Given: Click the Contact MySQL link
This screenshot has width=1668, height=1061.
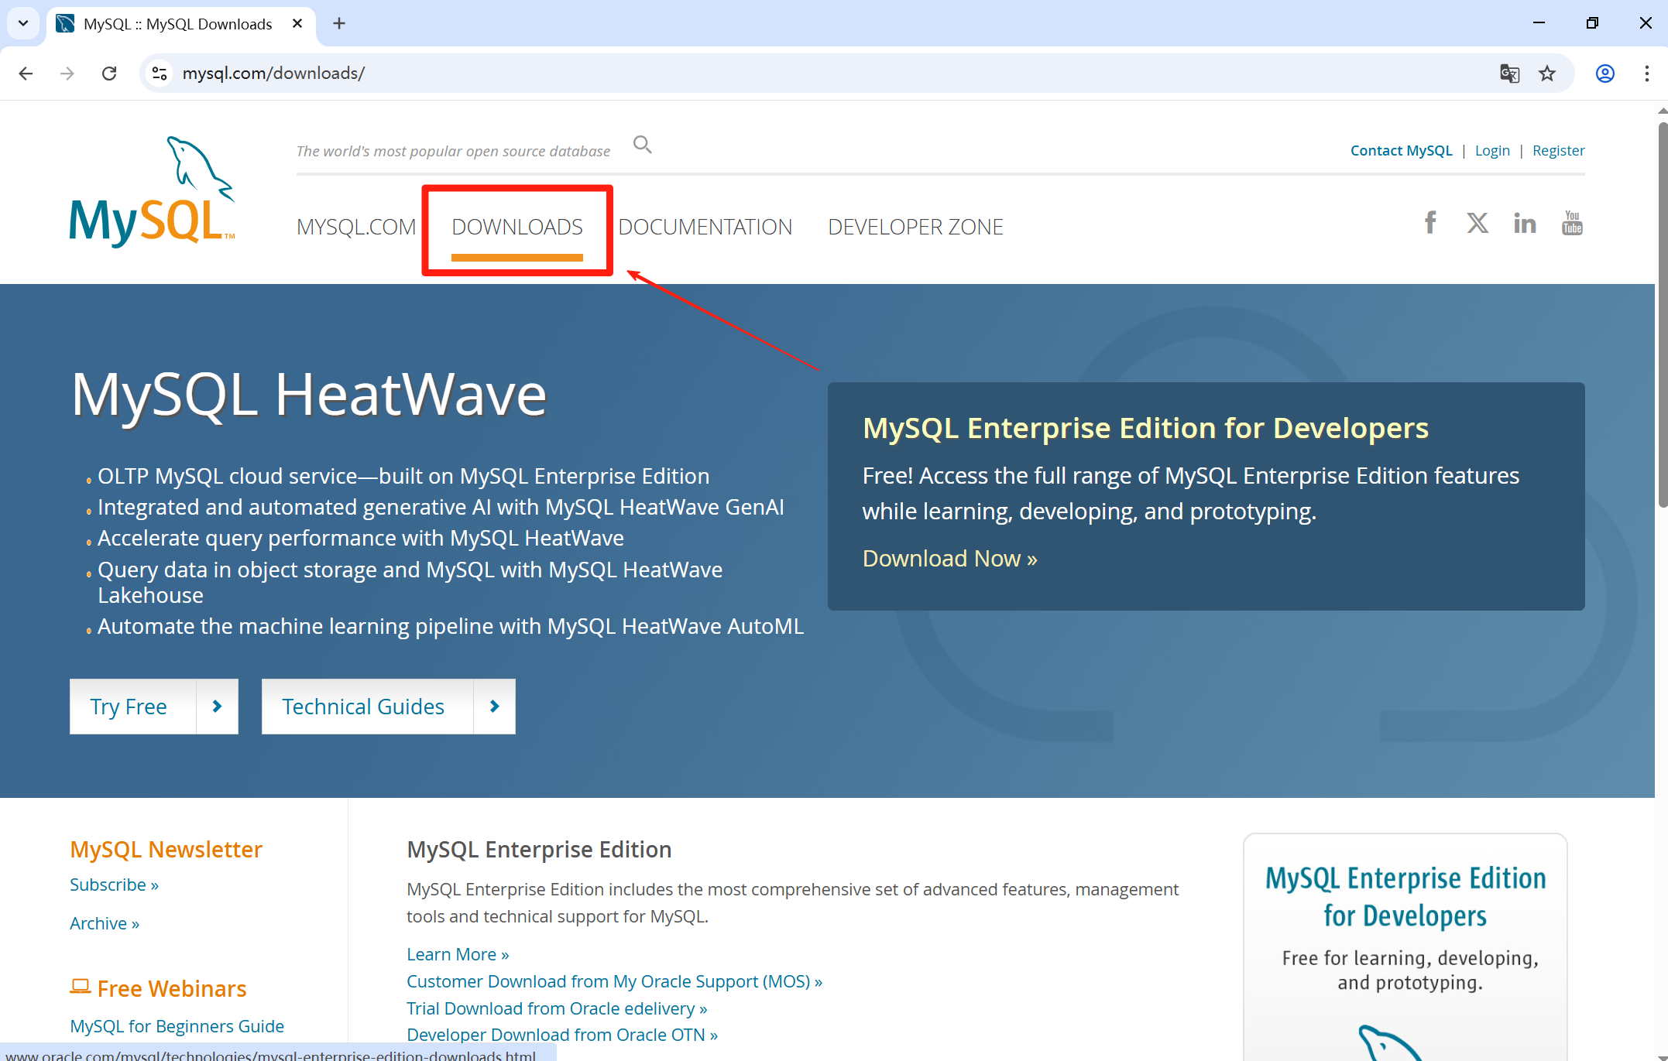Looking at the screenshot, I should [x=1402, y=151].
